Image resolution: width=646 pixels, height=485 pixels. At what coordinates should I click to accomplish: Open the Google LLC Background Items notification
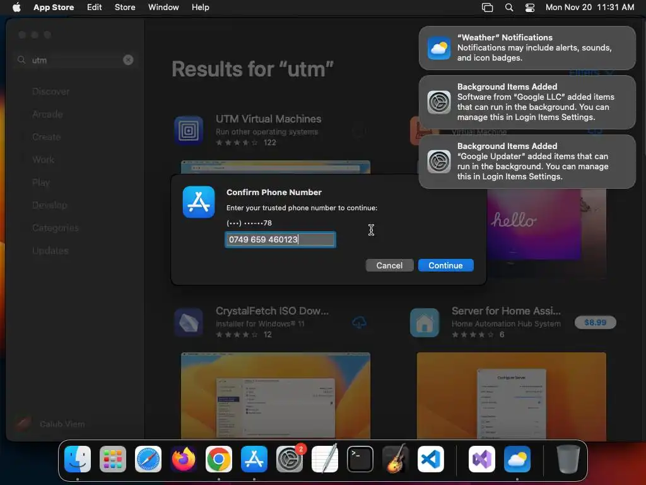[x=527, y=102]
